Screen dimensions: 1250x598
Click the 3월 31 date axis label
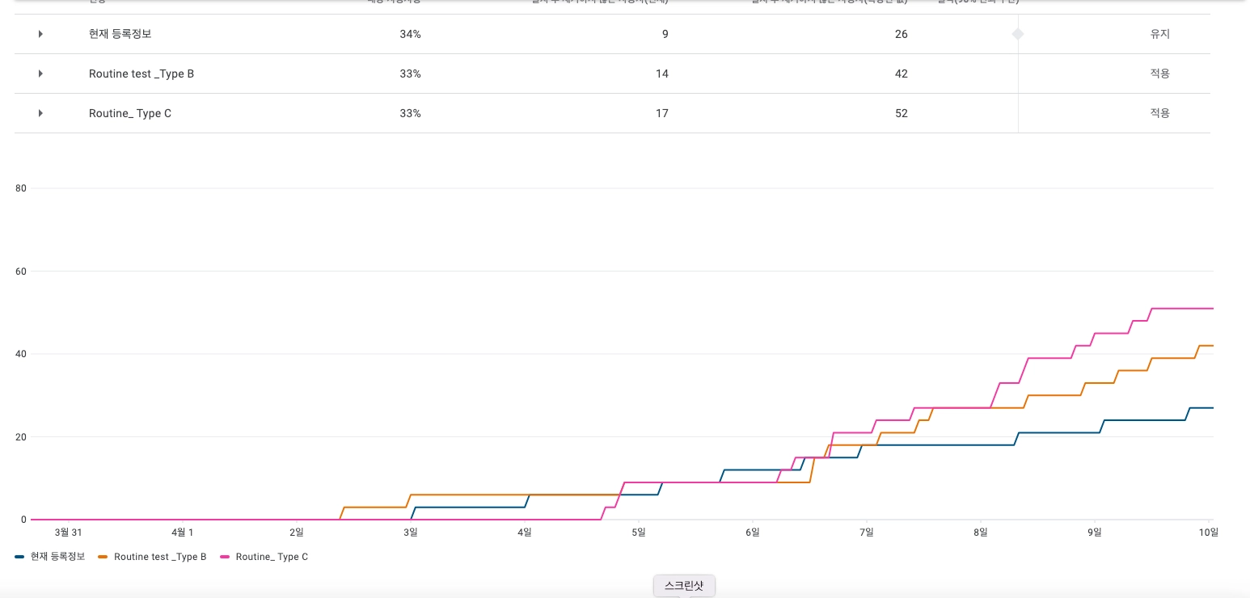[x=69, y=532]
